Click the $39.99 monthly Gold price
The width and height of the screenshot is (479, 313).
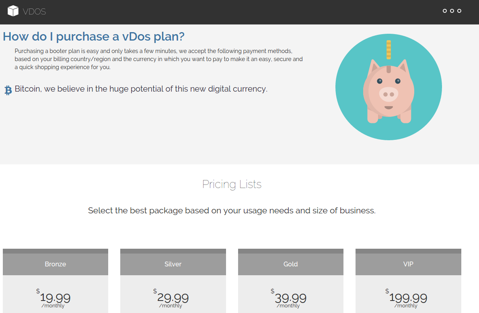290,298
